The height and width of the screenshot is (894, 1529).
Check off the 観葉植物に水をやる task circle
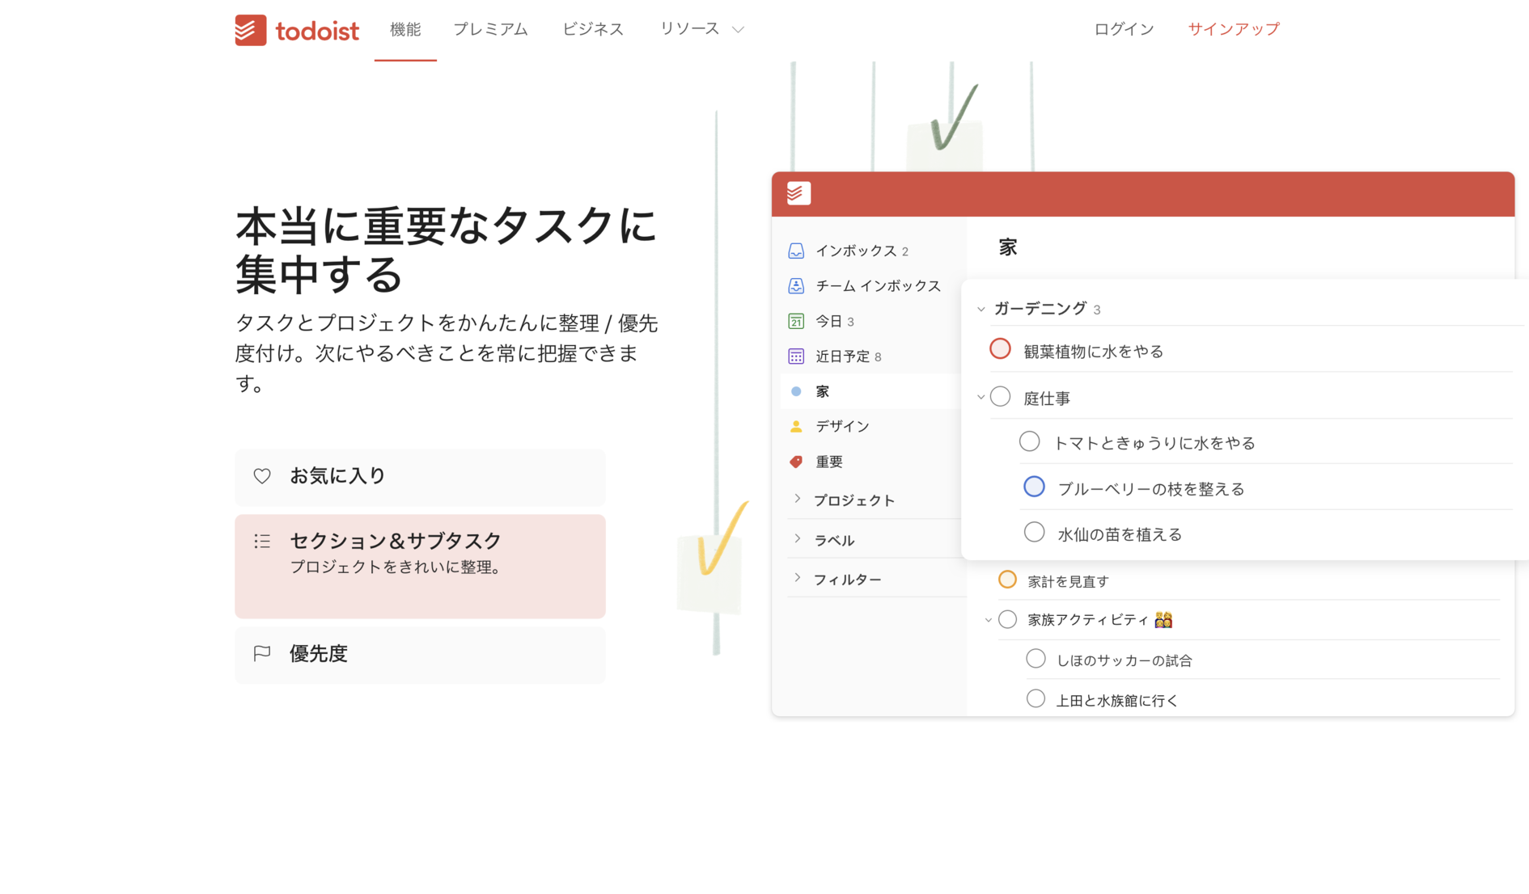(x=1000, y=348)
